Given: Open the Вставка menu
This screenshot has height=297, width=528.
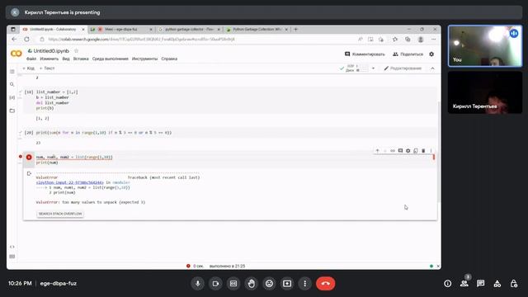Looking at the screenshot, I should pyautogui.click(x=81, y=59).
